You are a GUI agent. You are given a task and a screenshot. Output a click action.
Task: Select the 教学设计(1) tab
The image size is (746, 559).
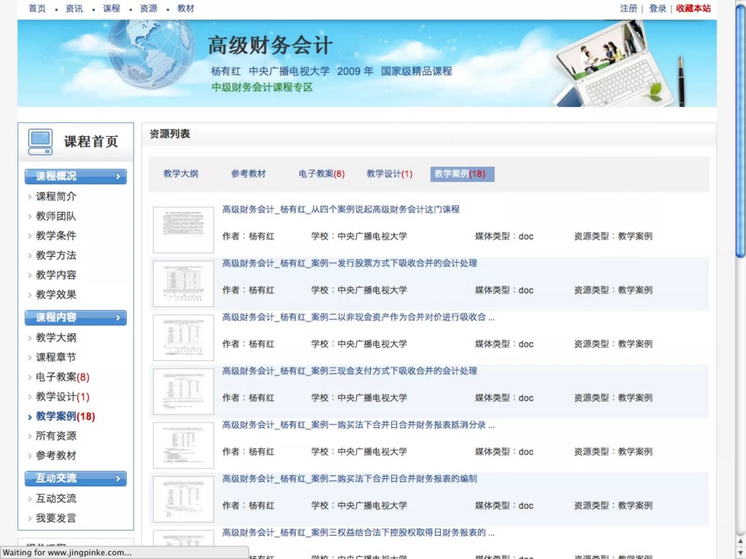[389, 174]
